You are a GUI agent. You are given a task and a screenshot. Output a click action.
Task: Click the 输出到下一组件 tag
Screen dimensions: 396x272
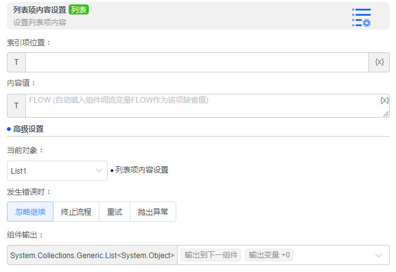210,255
